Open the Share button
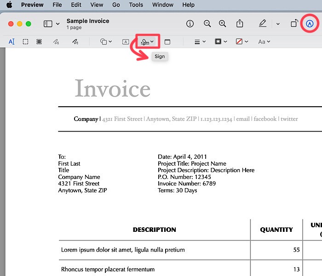 click(x=240, y=23)
